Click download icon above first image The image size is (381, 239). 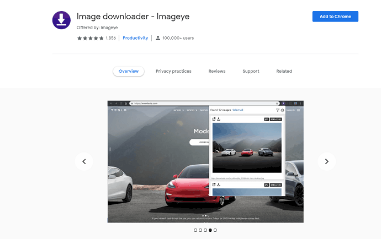pyautogui.click(x=219, y=119)
